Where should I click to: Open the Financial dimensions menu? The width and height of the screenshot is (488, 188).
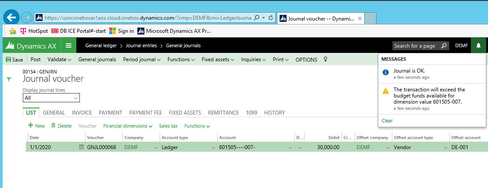click(128, 126)
